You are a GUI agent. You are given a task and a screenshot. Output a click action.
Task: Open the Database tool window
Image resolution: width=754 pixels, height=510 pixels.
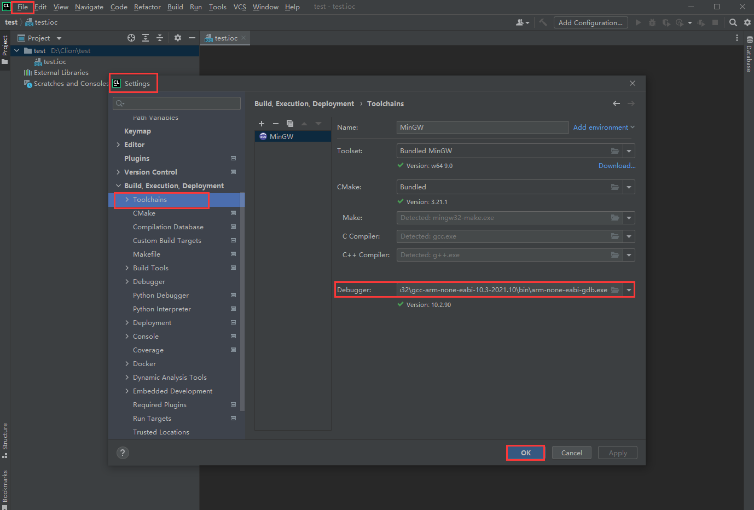(x=749, y=54)
